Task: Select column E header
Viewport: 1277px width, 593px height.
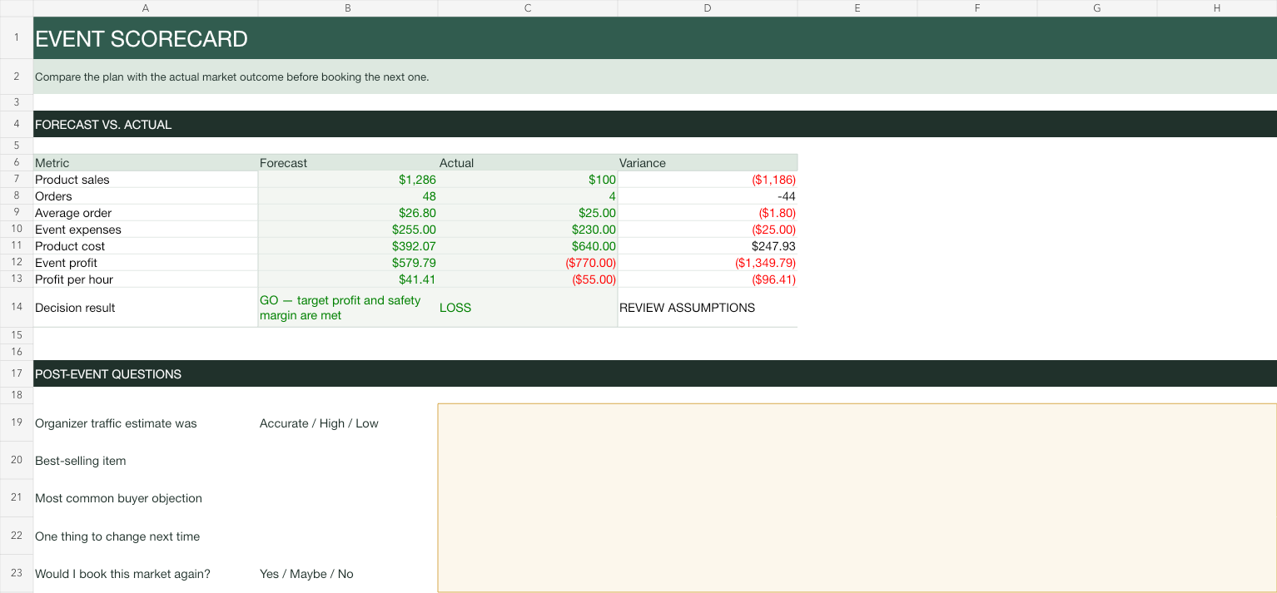Action: click(857, 7)
